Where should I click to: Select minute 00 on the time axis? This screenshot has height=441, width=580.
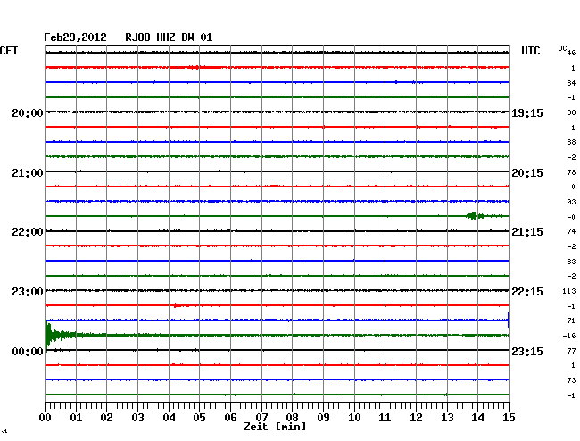tap(46, 417)
